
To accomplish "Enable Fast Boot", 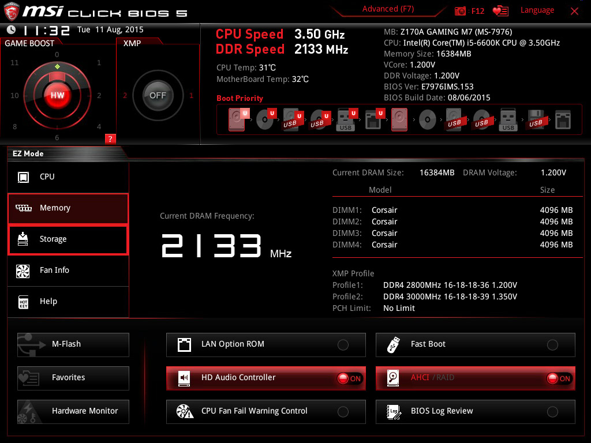I will coord(476,345).
